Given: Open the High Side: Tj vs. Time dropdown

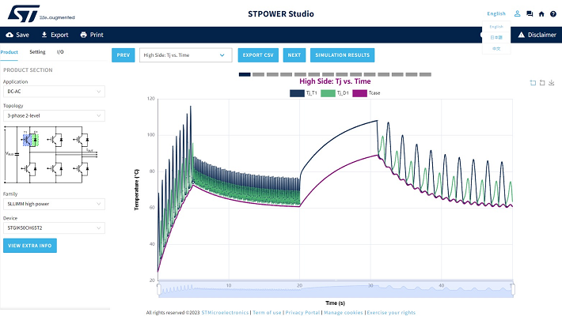Looking at the screenshot, I should click(186, 55).
